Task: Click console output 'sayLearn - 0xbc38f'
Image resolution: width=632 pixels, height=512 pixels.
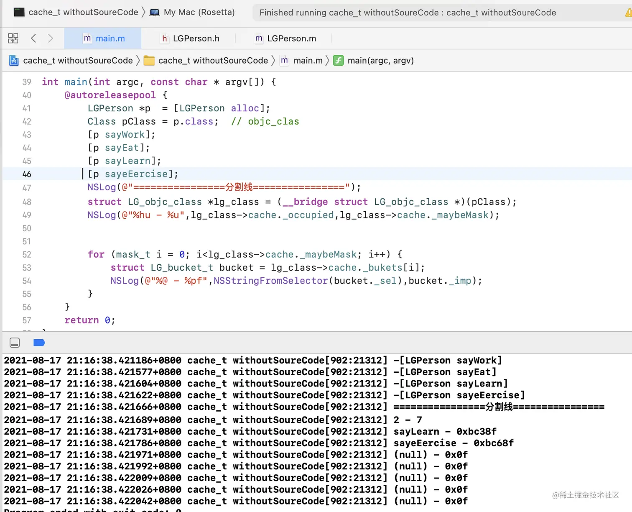Action: click(445, 432)
